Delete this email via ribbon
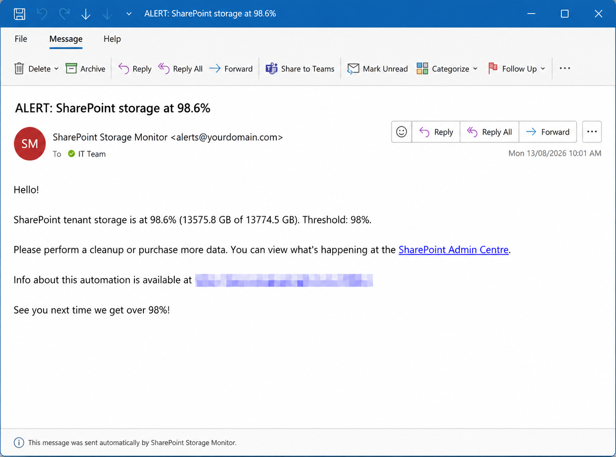The height and width of the screenshot is (457, 616). click(x=33, y=69)
